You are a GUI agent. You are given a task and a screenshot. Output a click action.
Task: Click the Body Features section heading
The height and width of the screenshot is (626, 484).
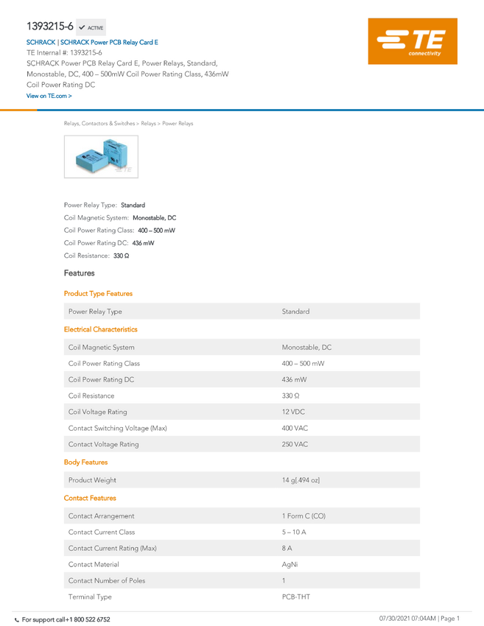tap(86, 462)
